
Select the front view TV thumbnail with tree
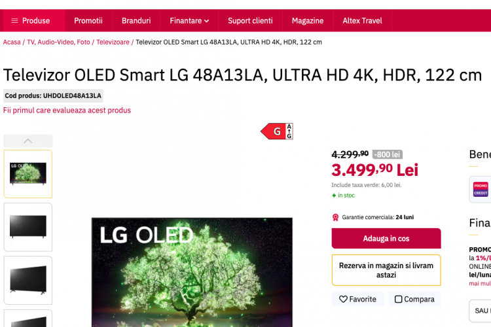pos(28,174)
